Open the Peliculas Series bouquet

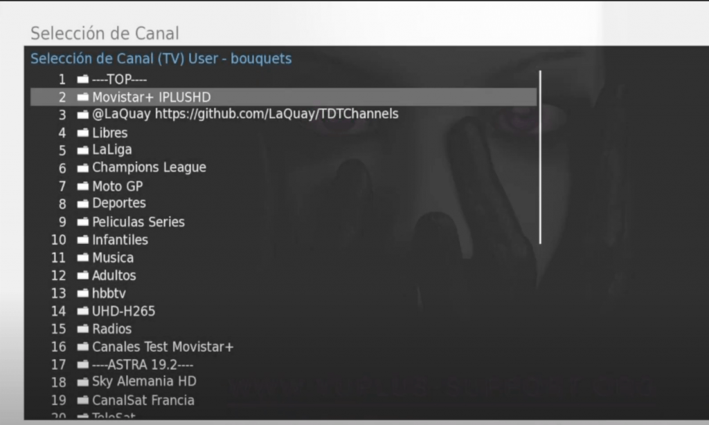pos(283,222)
